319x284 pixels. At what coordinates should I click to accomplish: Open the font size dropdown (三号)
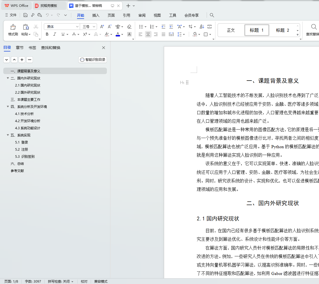[94, 27]
